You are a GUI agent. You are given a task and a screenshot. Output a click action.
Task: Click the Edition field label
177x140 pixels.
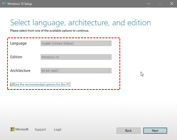tap(16, 57)
